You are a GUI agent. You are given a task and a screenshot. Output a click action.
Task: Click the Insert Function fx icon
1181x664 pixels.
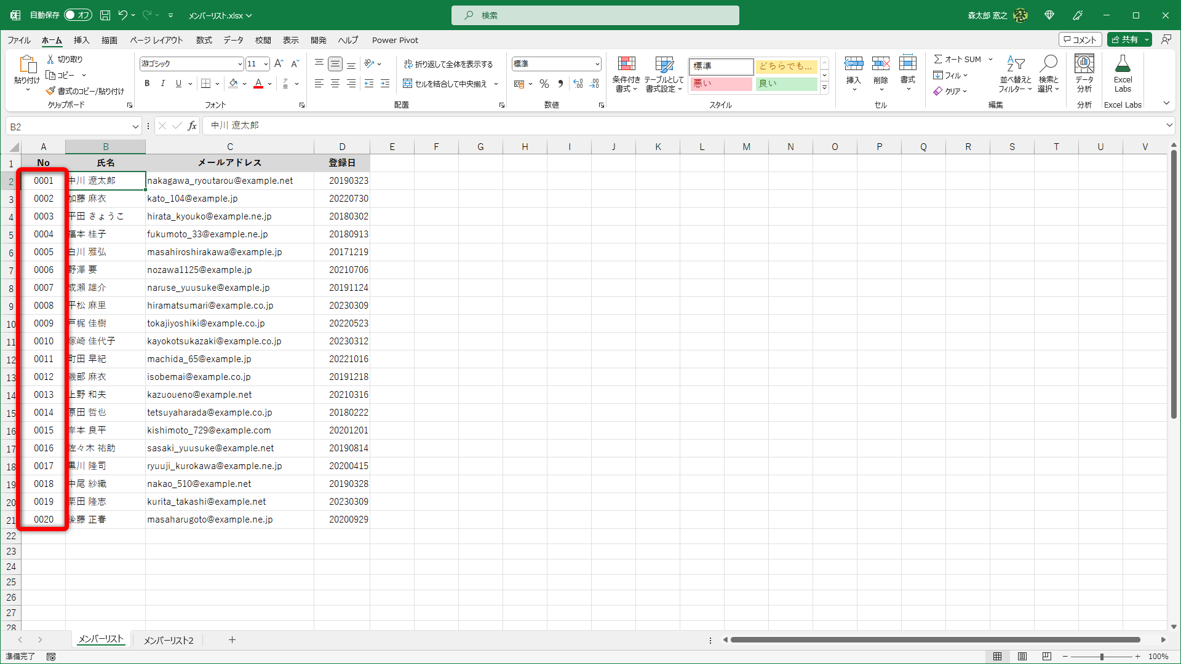click(192, 126)
